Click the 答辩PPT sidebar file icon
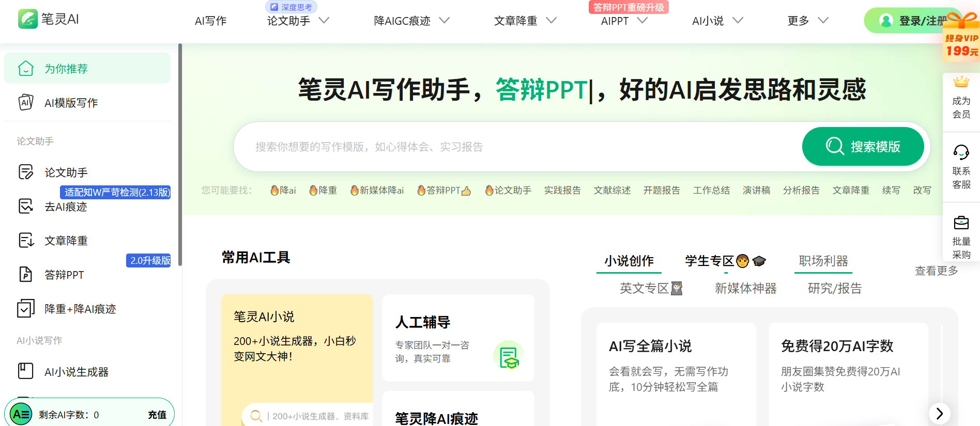The width and height of the screenshot is (980, 426). tap(26, 274)
